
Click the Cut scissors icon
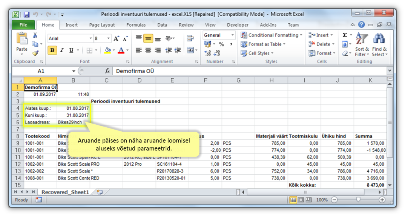(35, 35)
